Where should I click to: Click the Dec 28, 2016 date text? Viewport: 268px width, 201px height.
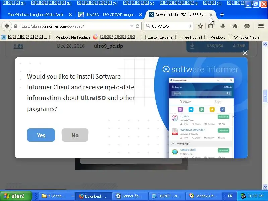(71, 46)
